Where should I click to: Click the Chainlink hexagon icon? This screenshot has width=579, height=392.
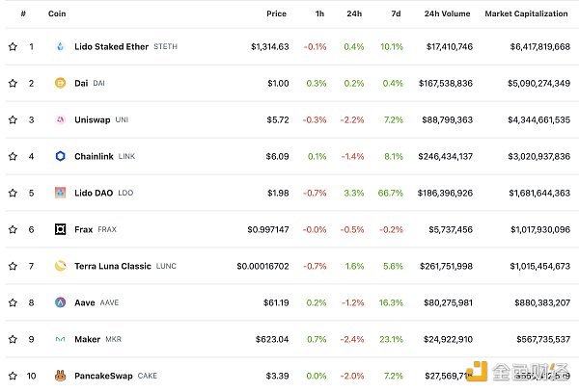point(59,156)
